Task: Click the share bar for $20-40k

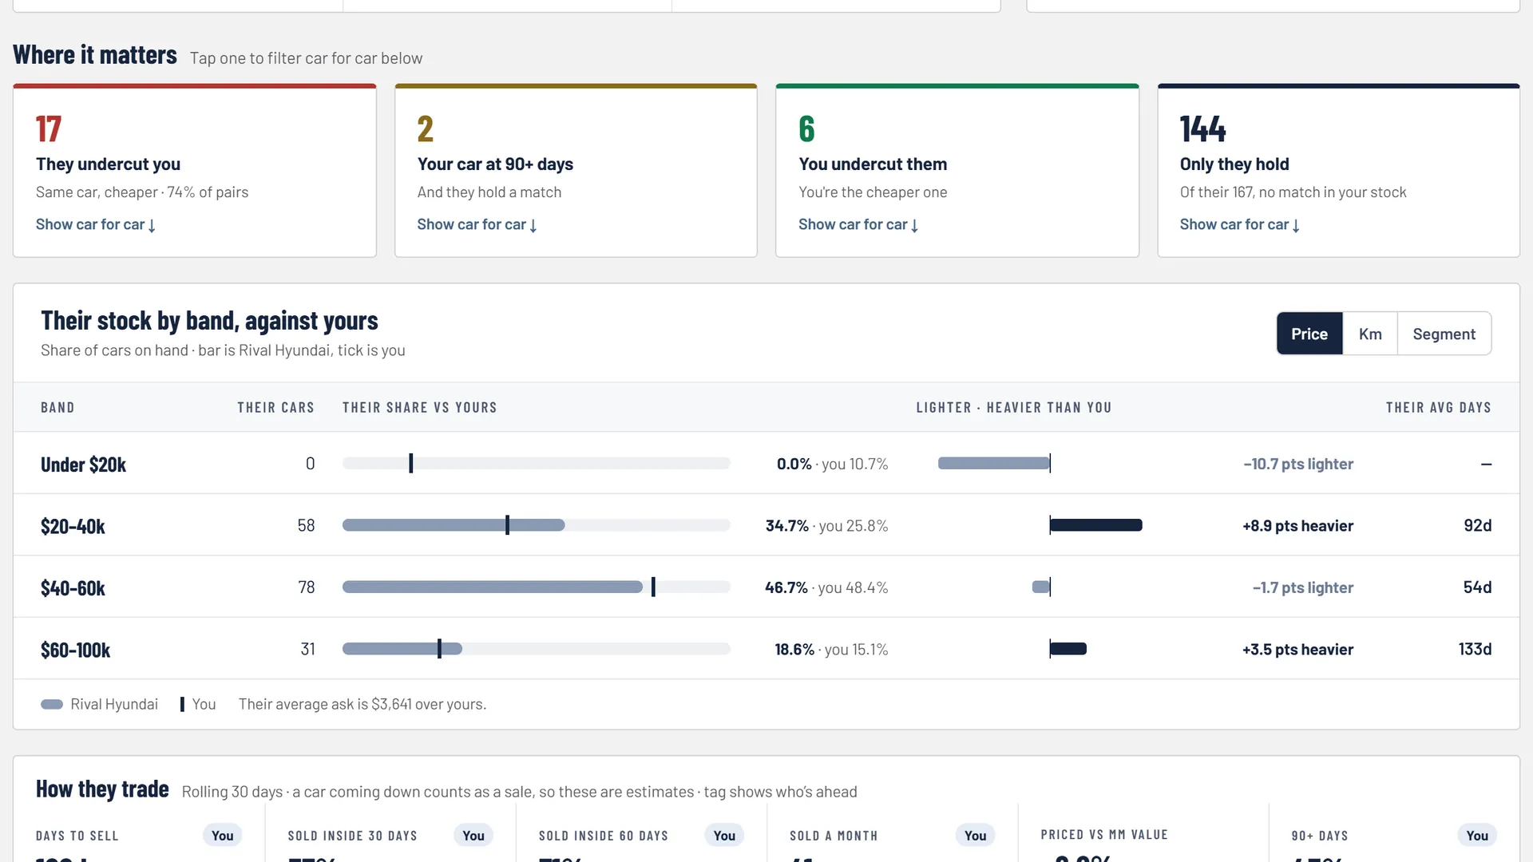Action: click(x=537, y=525)
